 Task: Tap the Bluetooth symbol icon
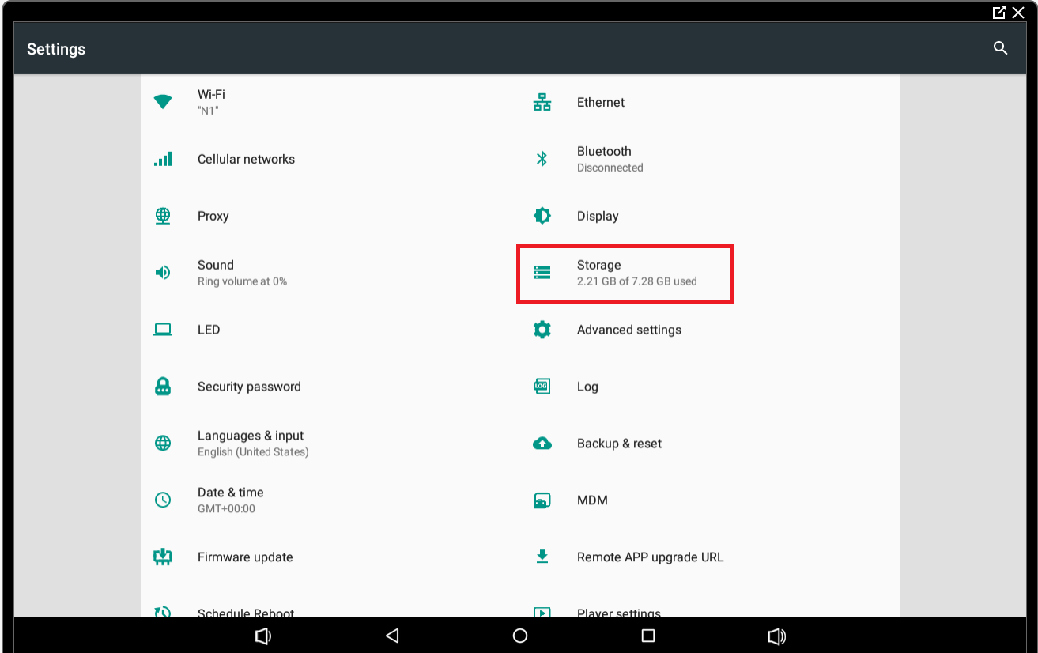[542, 159]
